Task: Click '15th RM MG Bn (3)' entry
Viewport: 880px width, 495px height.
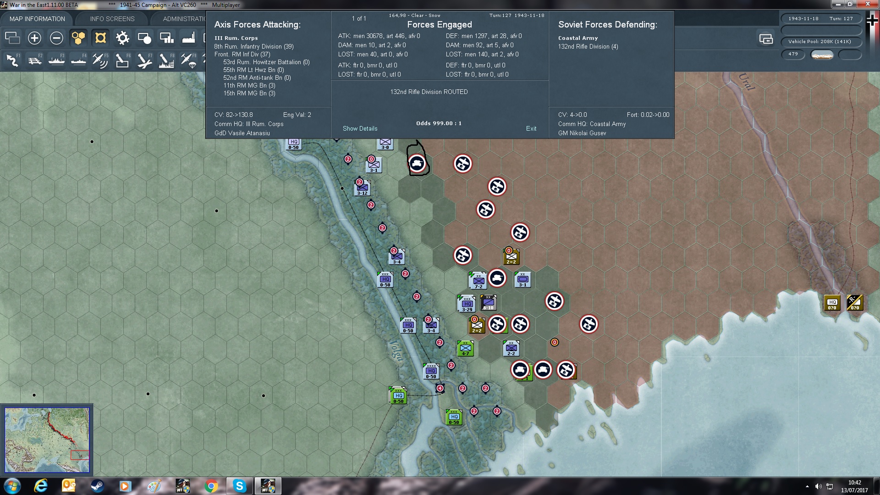Action: coord(249,93)
